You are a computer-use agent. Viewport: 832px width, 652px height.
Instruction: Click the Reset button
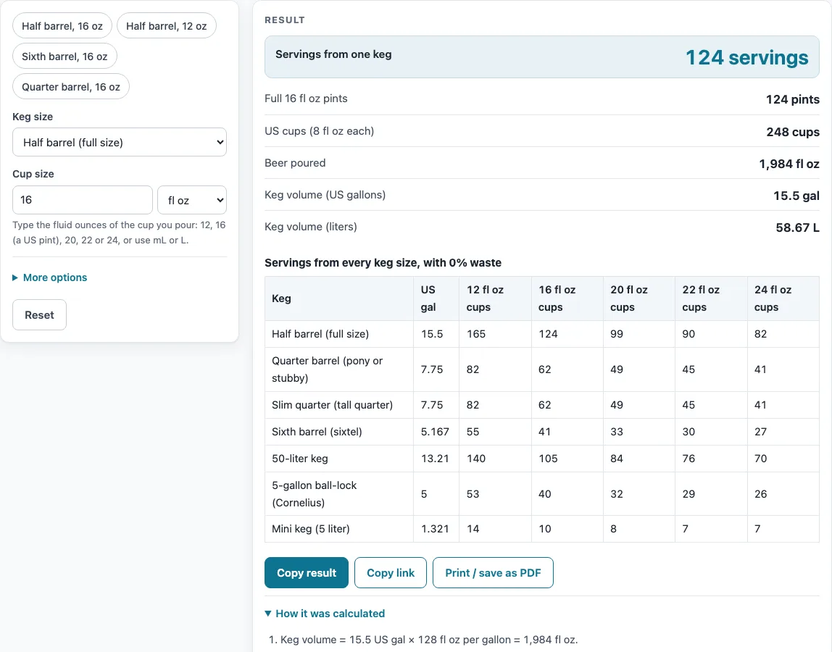(x=39, y=314)
